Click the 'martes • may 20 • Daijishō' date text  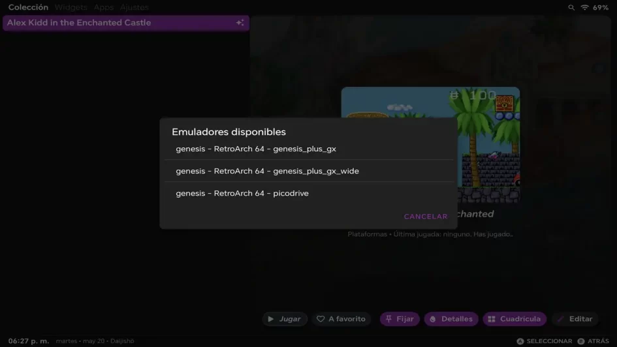pyautogui.click(x=95, y=341)
